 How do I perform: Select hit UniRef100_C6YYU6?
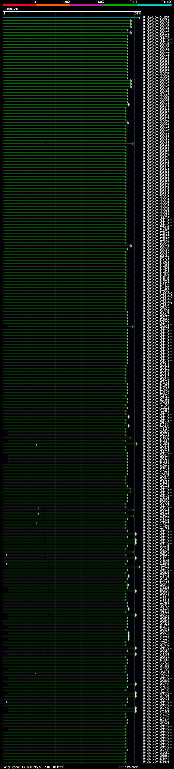(x=156, y=23)
